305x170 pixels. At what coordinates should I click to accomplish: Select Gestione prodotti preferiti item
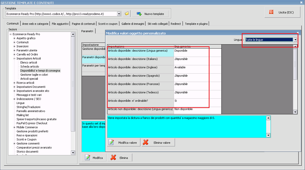click(32, 131)
